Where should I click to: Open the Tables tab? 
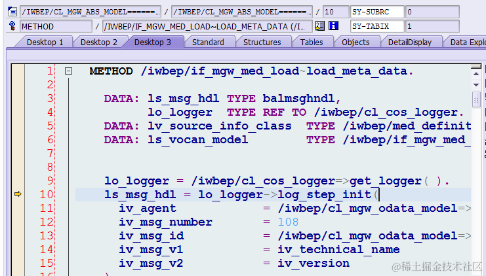point(312,42)
